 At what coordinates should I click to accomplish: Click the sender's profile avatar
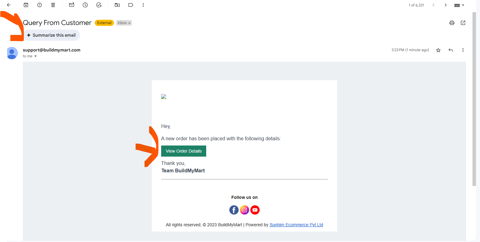pyautogui.click(x=12, y=53)
